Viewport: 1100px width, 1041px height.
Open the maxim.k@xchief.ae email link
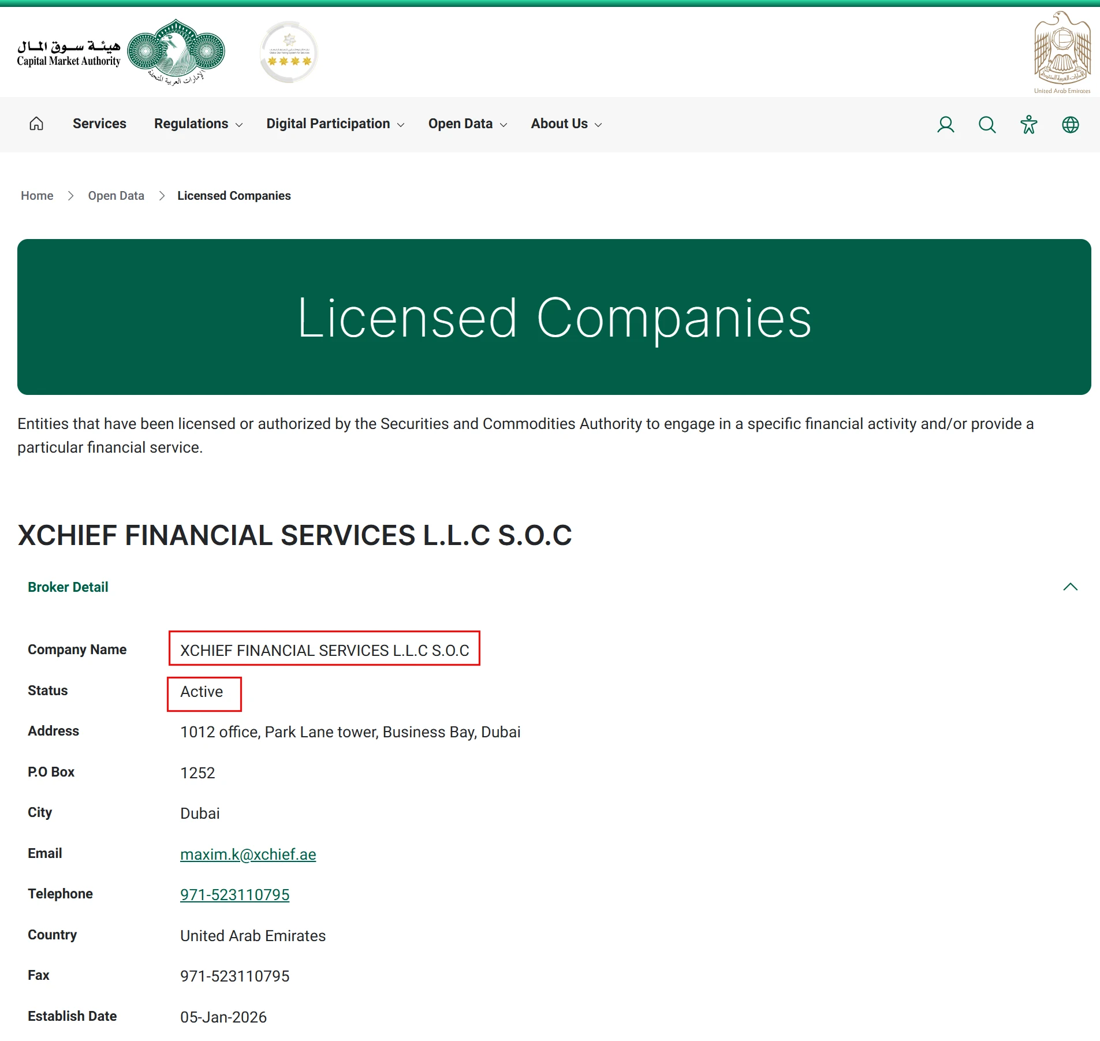pyautogui.click(x=248, y=855)
